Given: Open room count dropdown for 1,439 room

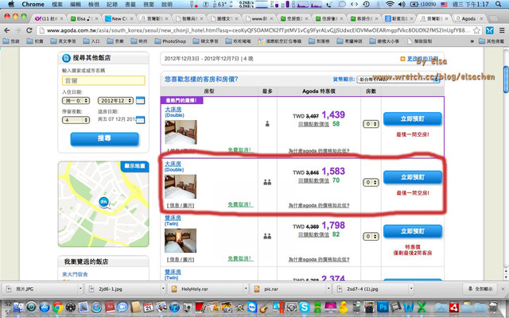Looking at the screenshot, I should tap(371, 124).
